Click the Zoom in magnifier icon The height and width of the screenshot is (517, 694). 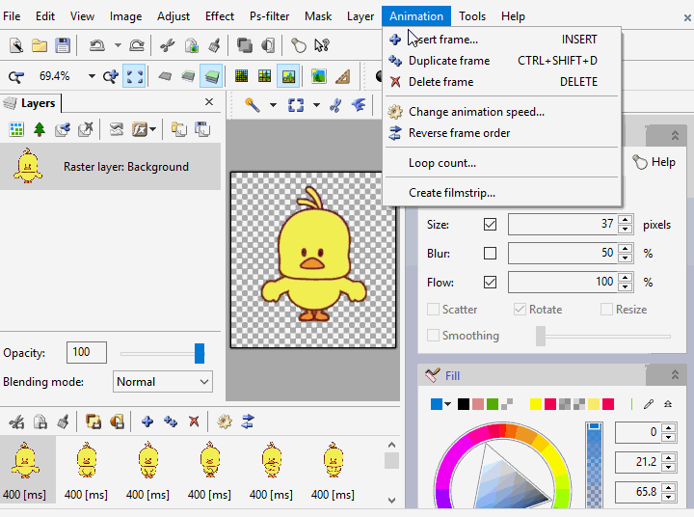coord(111,76)
